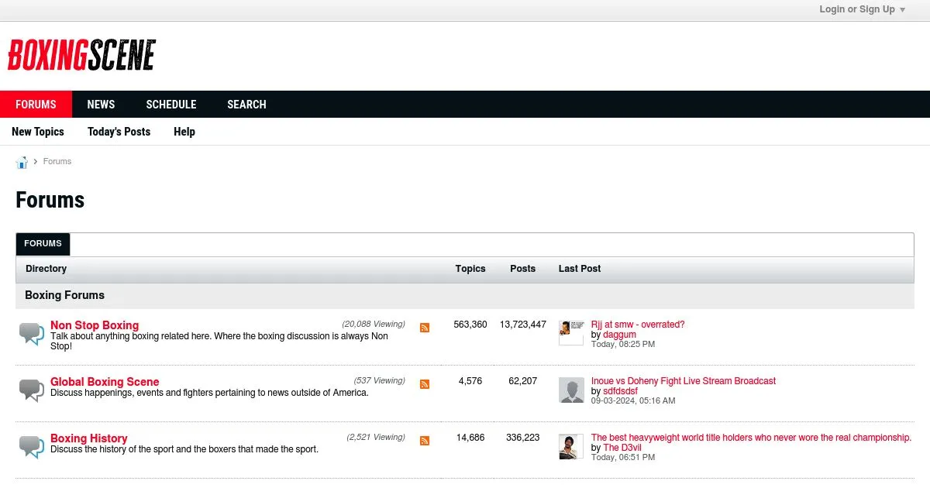Open RSS feed for Boxing History
The image size is (930, 488).
[x=424, y=441]
